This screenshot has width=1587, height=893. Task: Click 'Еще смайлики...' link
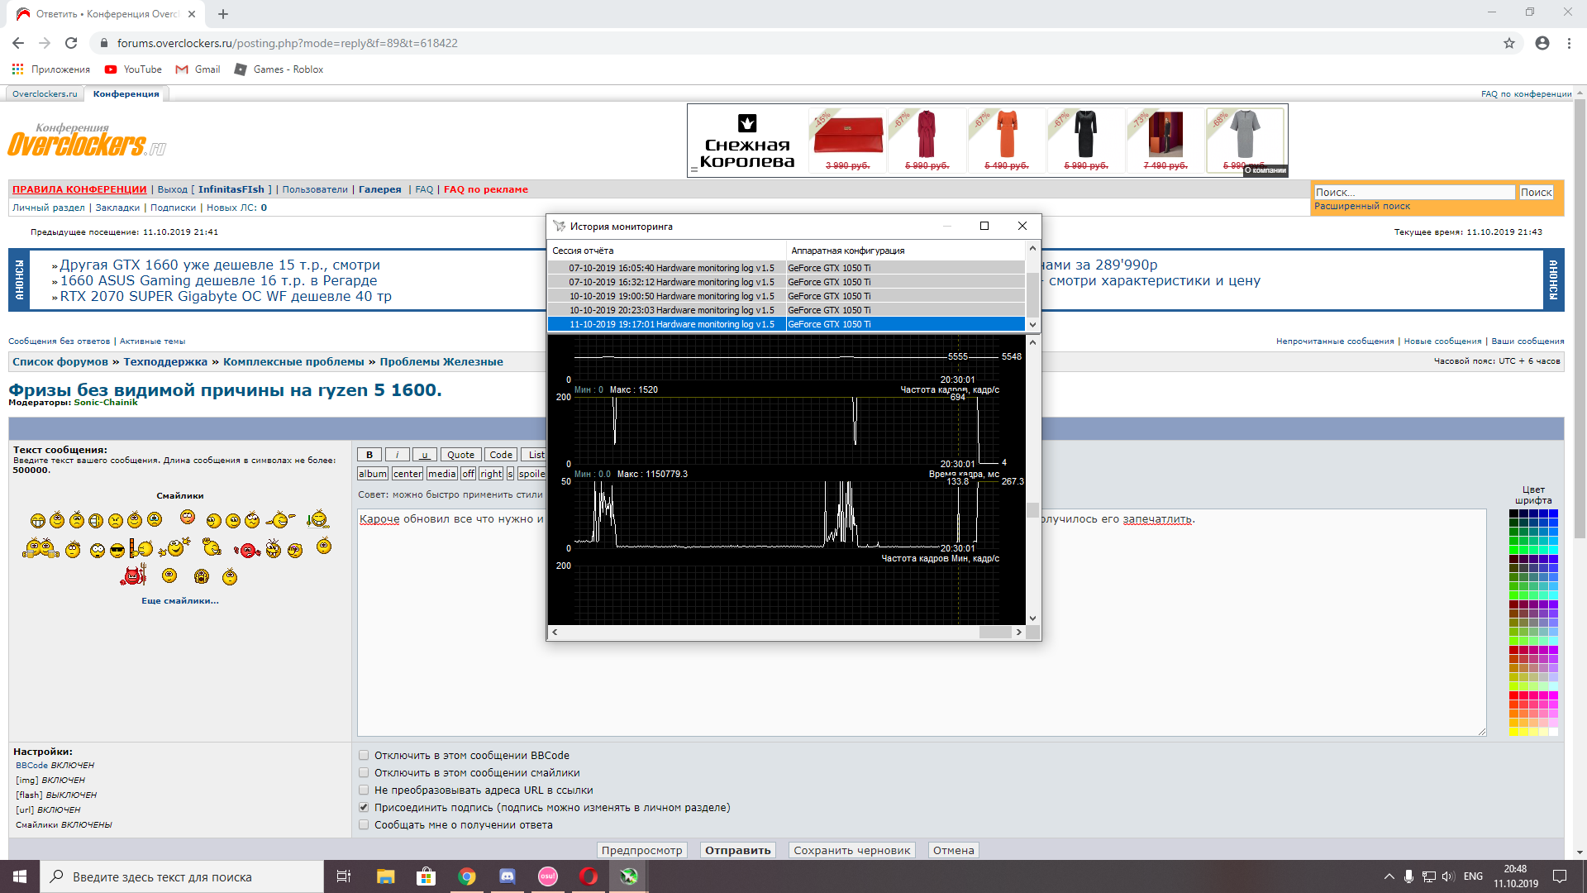point(179,600)
